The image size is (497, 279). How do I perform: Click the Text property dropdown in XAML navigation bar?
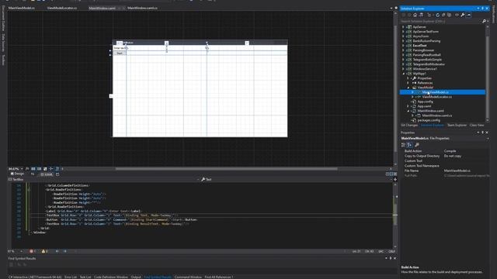[x=297, y=179]
